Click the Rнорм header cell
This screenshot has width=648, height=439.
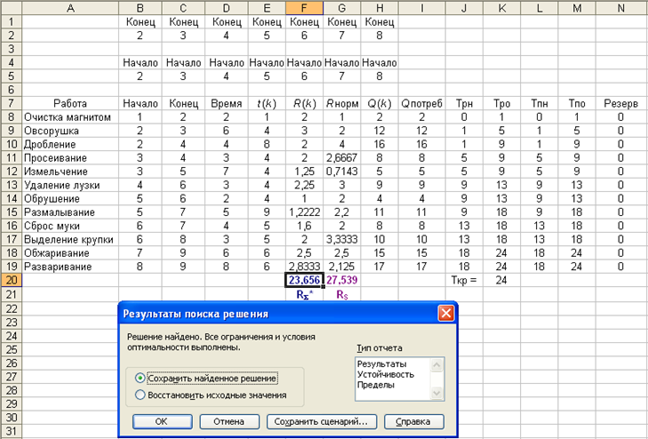(x=341, y=103)
